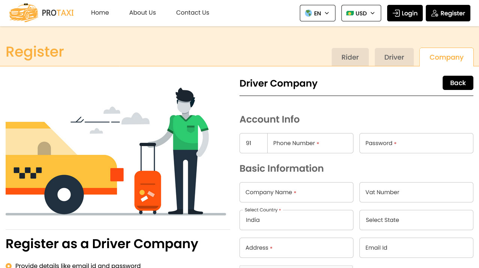This screenshot has height=268, width=479.
Task: Open the About Us page
Action: click(x=142, y=13)
